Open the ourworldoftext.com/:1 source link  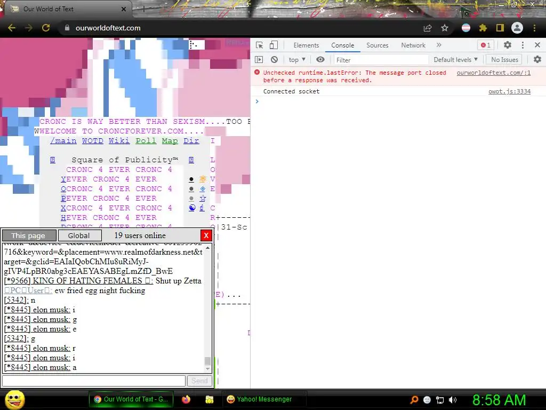493,73
